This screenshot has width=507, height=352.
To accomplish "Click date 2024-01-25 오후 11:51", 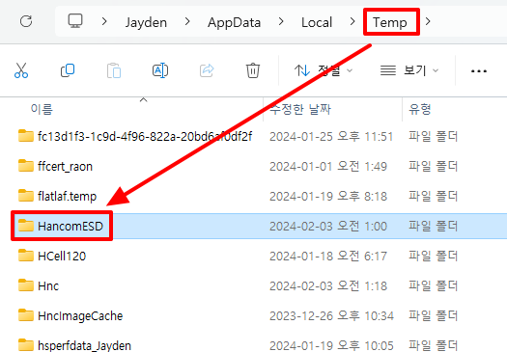I will (x=331, y=137).
